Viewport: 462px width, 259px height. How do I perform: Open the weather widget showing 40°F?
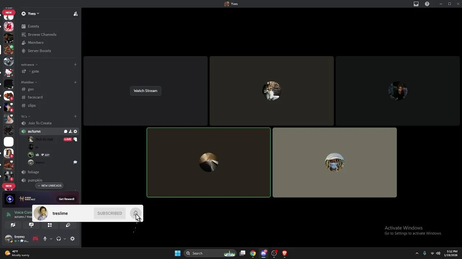pos(17,253)
